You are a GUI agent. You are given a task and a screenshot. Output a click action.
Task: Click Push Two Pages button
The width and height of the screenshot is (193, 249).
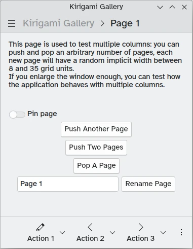click(96, 148)
